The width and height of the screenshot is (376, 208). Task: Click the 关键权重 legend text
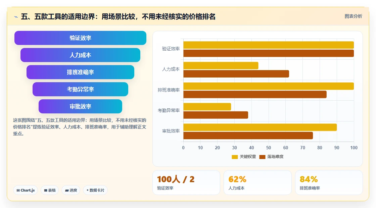tap(248, 157)
